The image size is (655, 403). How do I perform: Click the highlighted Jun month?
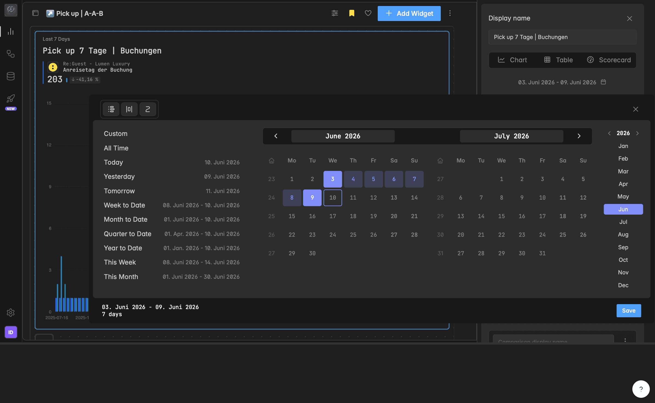coord(623,209)
